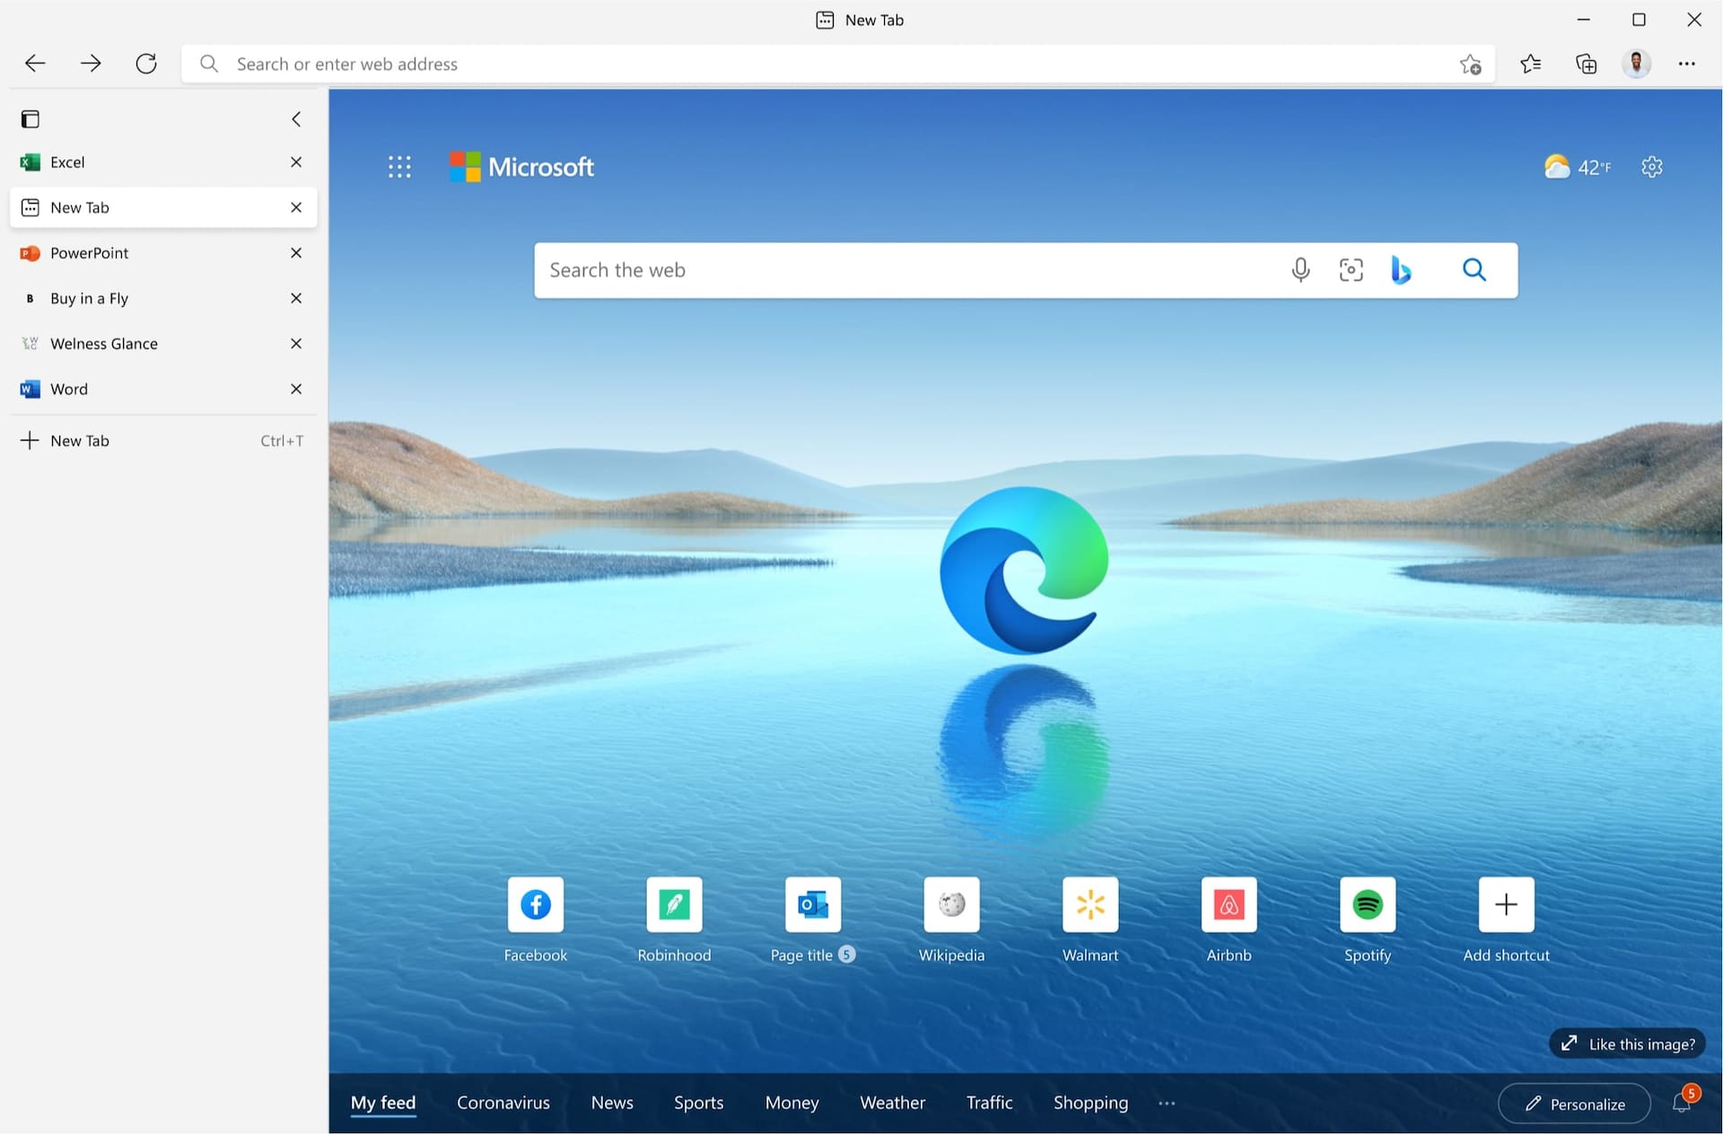This screenshot has height=1134, width=1723.
Task: Open page layout settings via the gear icon
Action: coord(1652,167)
